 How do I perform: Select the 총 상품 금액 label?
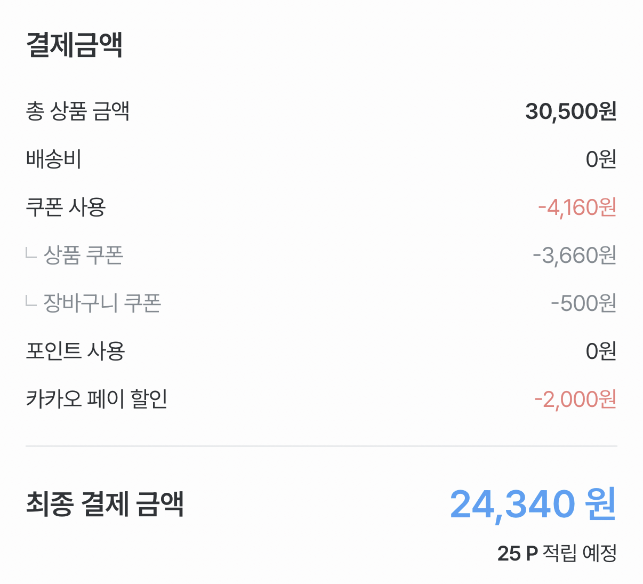pyautogui.click(x=78, y=111)
